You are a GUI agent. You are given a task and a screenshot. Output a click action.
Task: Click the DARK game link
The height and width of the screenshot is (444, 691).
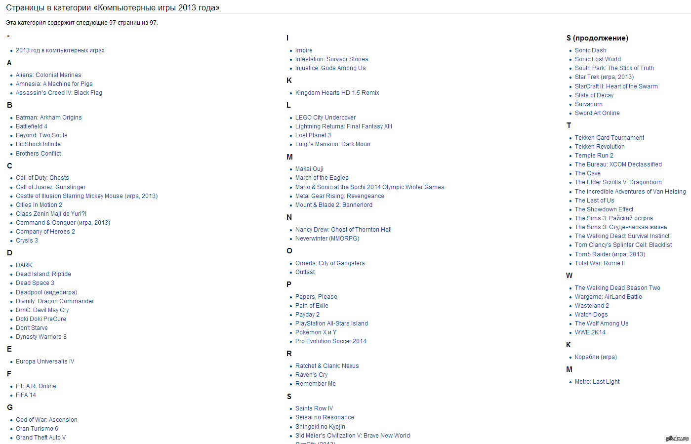tap(24, 265)
